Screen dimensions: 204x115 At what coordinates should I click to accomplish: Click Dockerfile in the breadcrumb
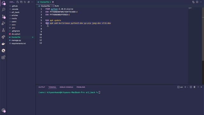[45, 6]
